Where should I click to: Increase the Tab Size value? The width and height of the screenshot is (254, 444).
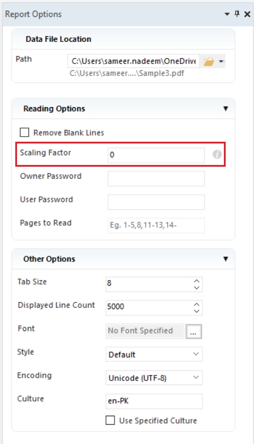pos(197,281)
